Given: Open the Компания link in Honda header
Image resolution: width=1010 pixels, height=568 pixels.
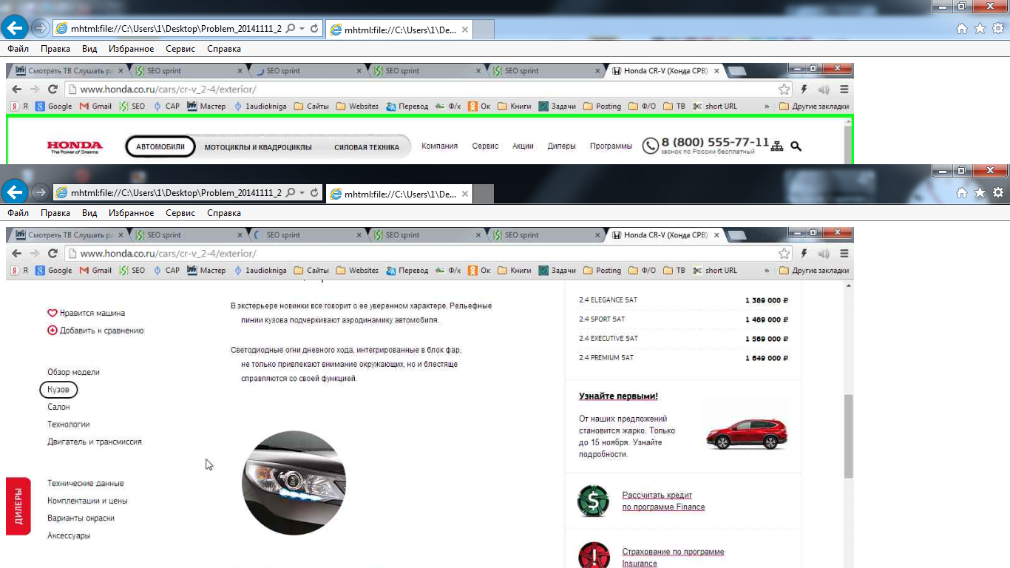Looking at the screenshot, I should tap(440, 146).
